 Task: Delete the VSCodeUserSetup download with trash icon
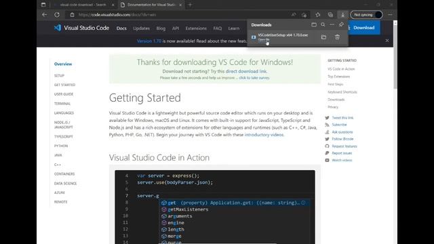pyautogui.click(x=337, y=37)
